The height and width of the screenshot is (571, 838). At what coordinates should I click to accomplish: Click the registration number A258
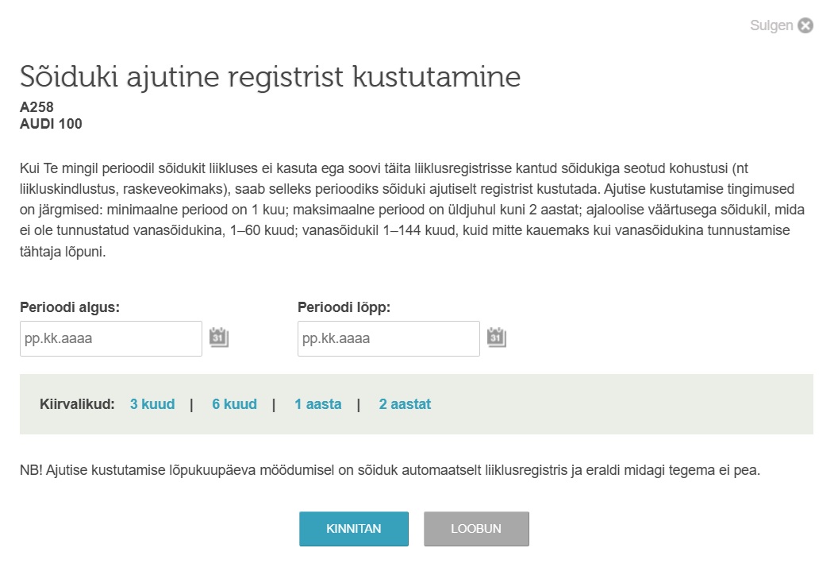(37, 107)
